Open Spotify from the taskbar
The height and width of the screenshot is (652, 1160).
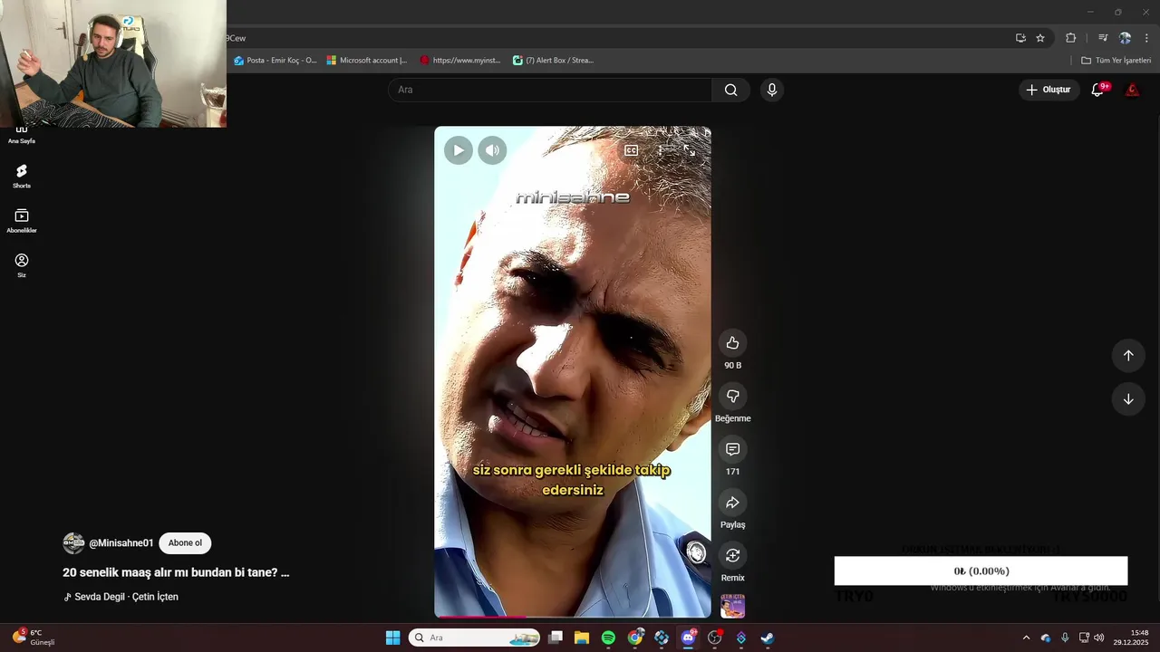608,638
